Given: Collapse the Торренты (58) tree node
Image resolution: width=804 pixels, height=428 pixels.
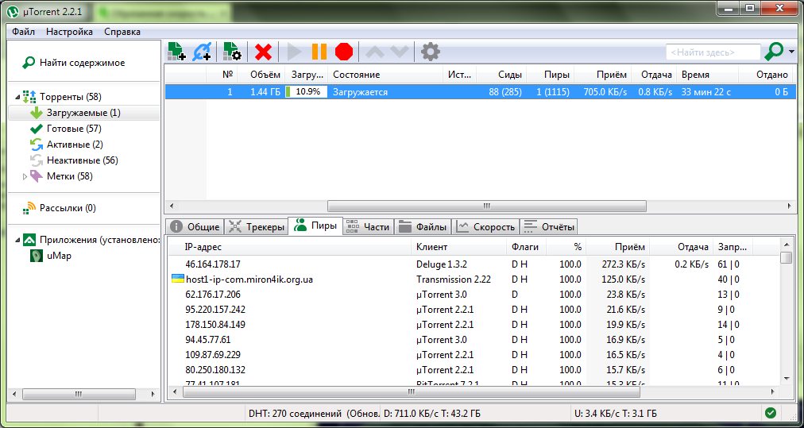Looking at the screenshot, I should coord(18,97).
